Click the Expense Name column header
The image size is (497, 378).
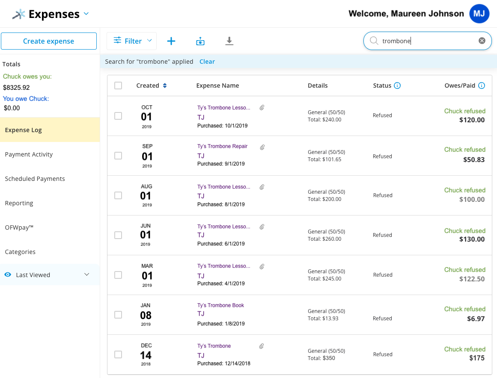point(217,86)
